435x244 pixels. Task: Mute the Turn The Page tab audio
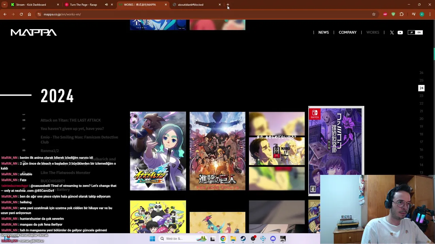(106, 5)
